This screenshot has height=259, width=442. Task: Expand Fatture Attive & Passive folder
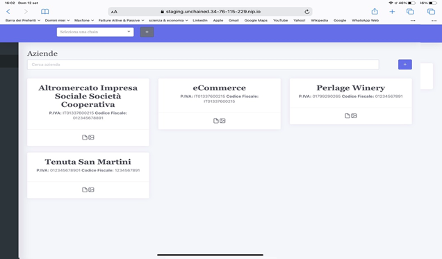[121, 20]
